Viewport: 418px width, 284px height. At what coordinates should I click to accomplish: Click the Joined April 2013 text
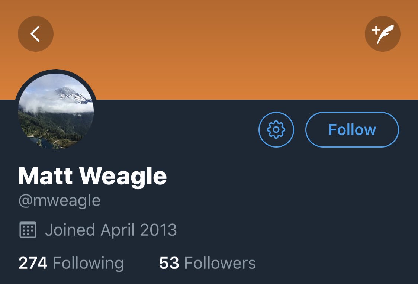[111, 230]
